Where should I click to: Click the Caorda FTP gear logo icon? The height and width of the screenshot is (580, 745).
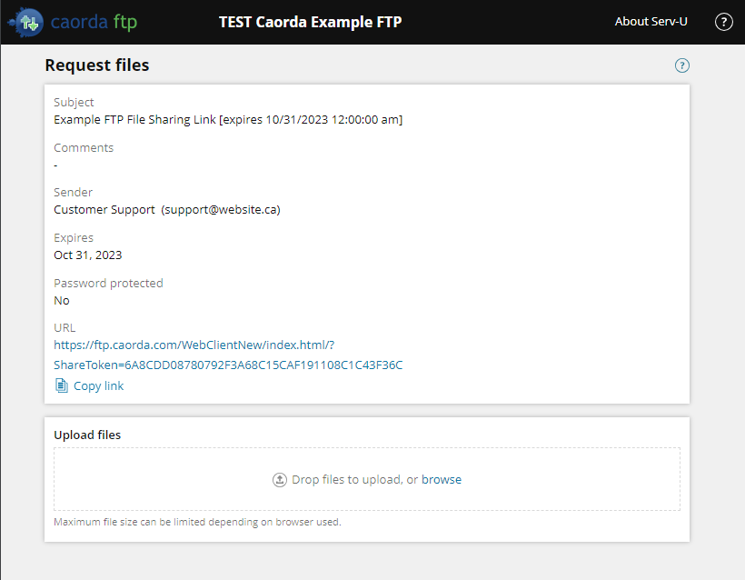(26, 22)
